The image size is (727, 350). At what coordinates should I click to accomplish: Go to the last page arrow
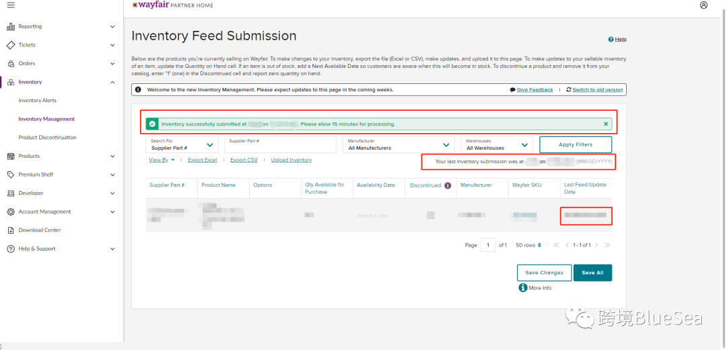[607, 245]
